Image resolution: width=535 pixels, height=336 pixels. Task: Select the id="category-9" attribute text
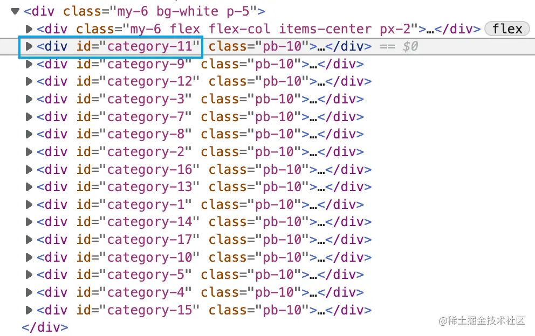[x=134, y=64]
